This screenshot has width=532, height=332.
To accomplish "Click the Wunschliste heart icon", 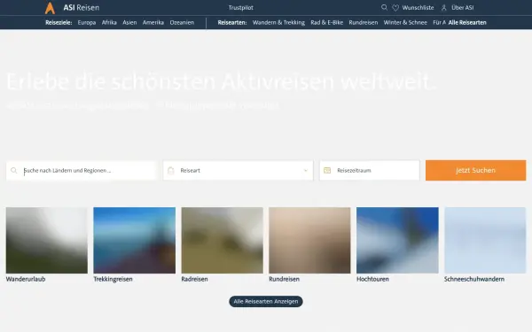I will [395, 7].
